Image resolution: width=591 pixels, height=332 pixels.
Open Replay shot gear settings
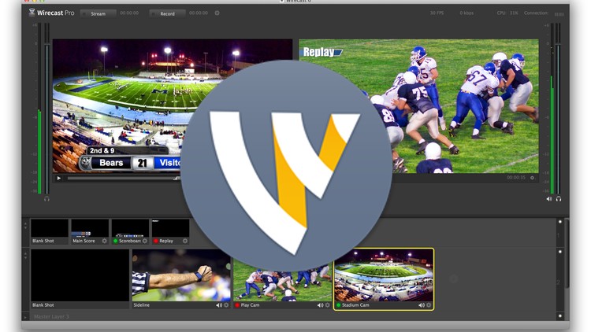185,241
